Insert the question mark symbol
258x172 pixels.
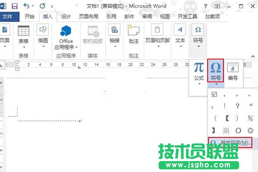click(237, 105)
